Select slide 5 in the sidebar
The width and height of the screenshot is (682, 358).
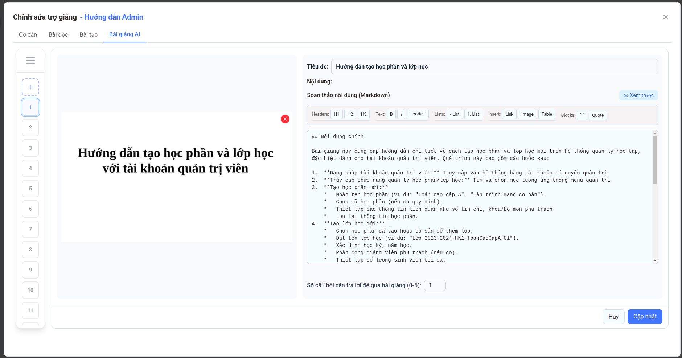(30, 188)
